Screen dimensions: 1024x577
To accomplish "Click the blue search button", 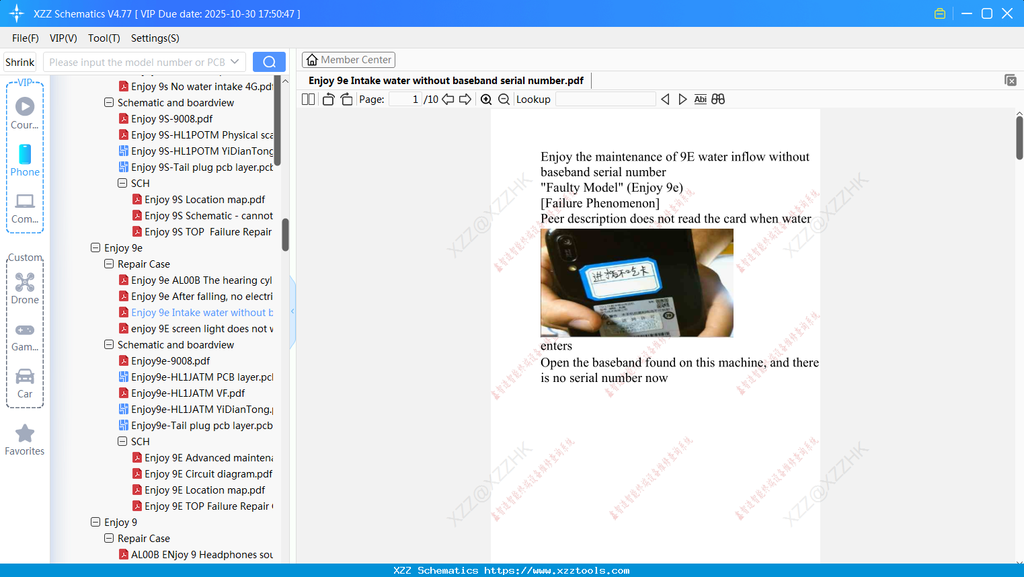I will [x=269, y=62].
